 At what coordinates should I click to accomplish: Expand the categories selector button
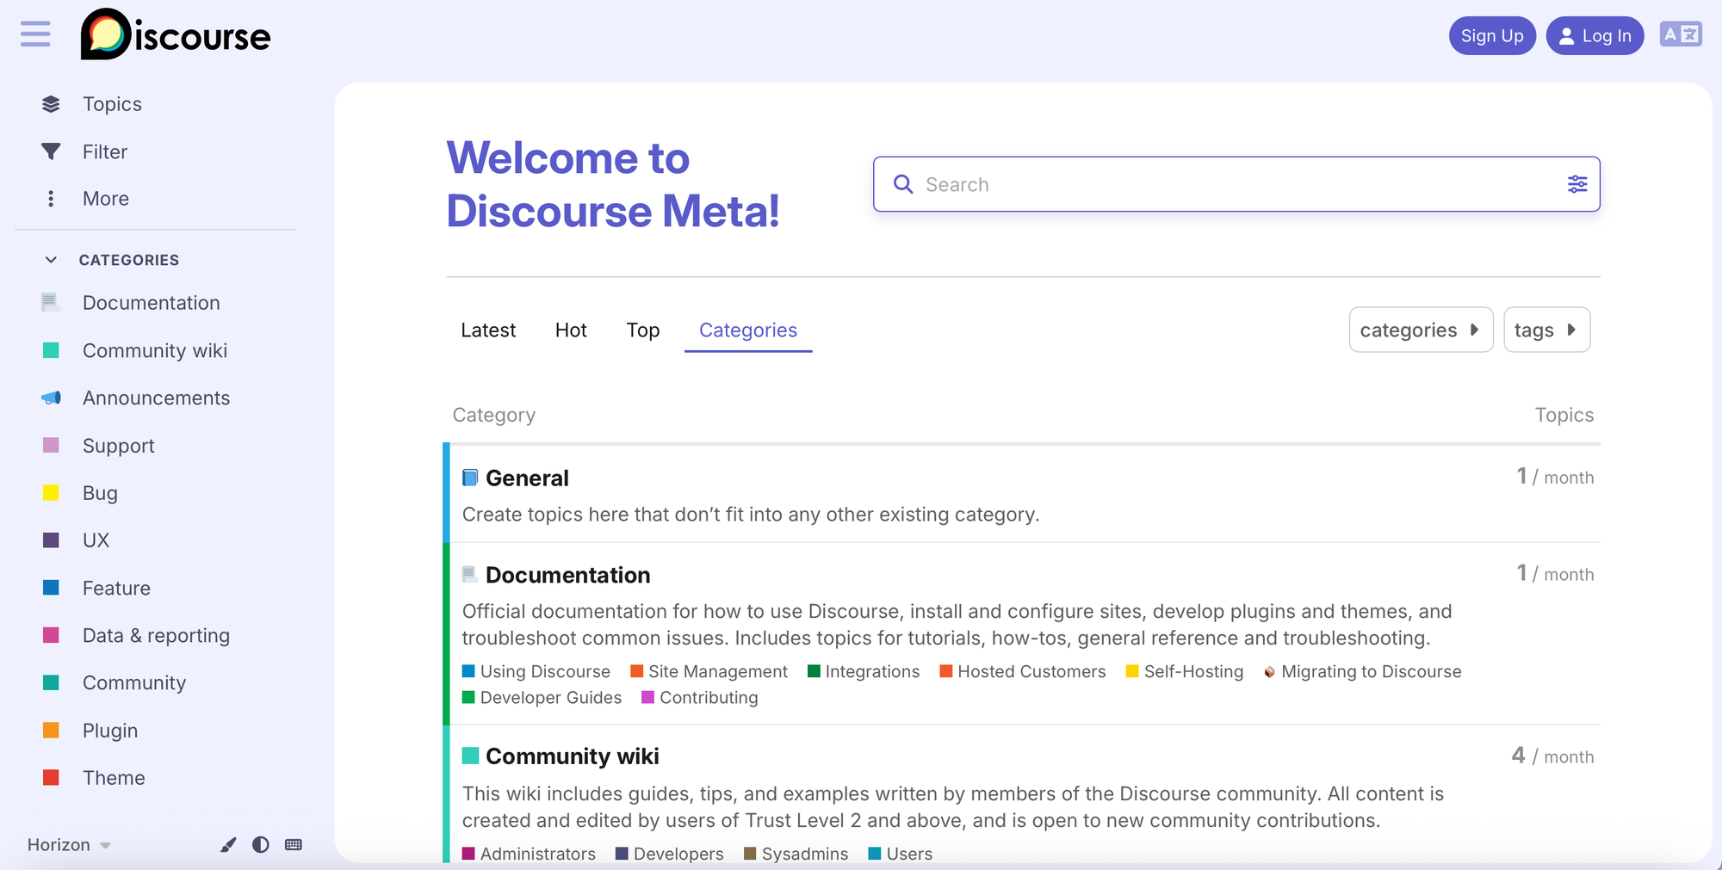click(1420, 330)
